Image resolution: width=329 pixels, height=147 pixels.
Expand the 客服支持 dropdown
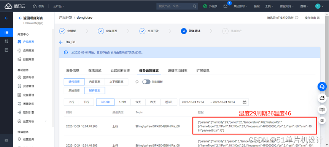tap(287, 6)
